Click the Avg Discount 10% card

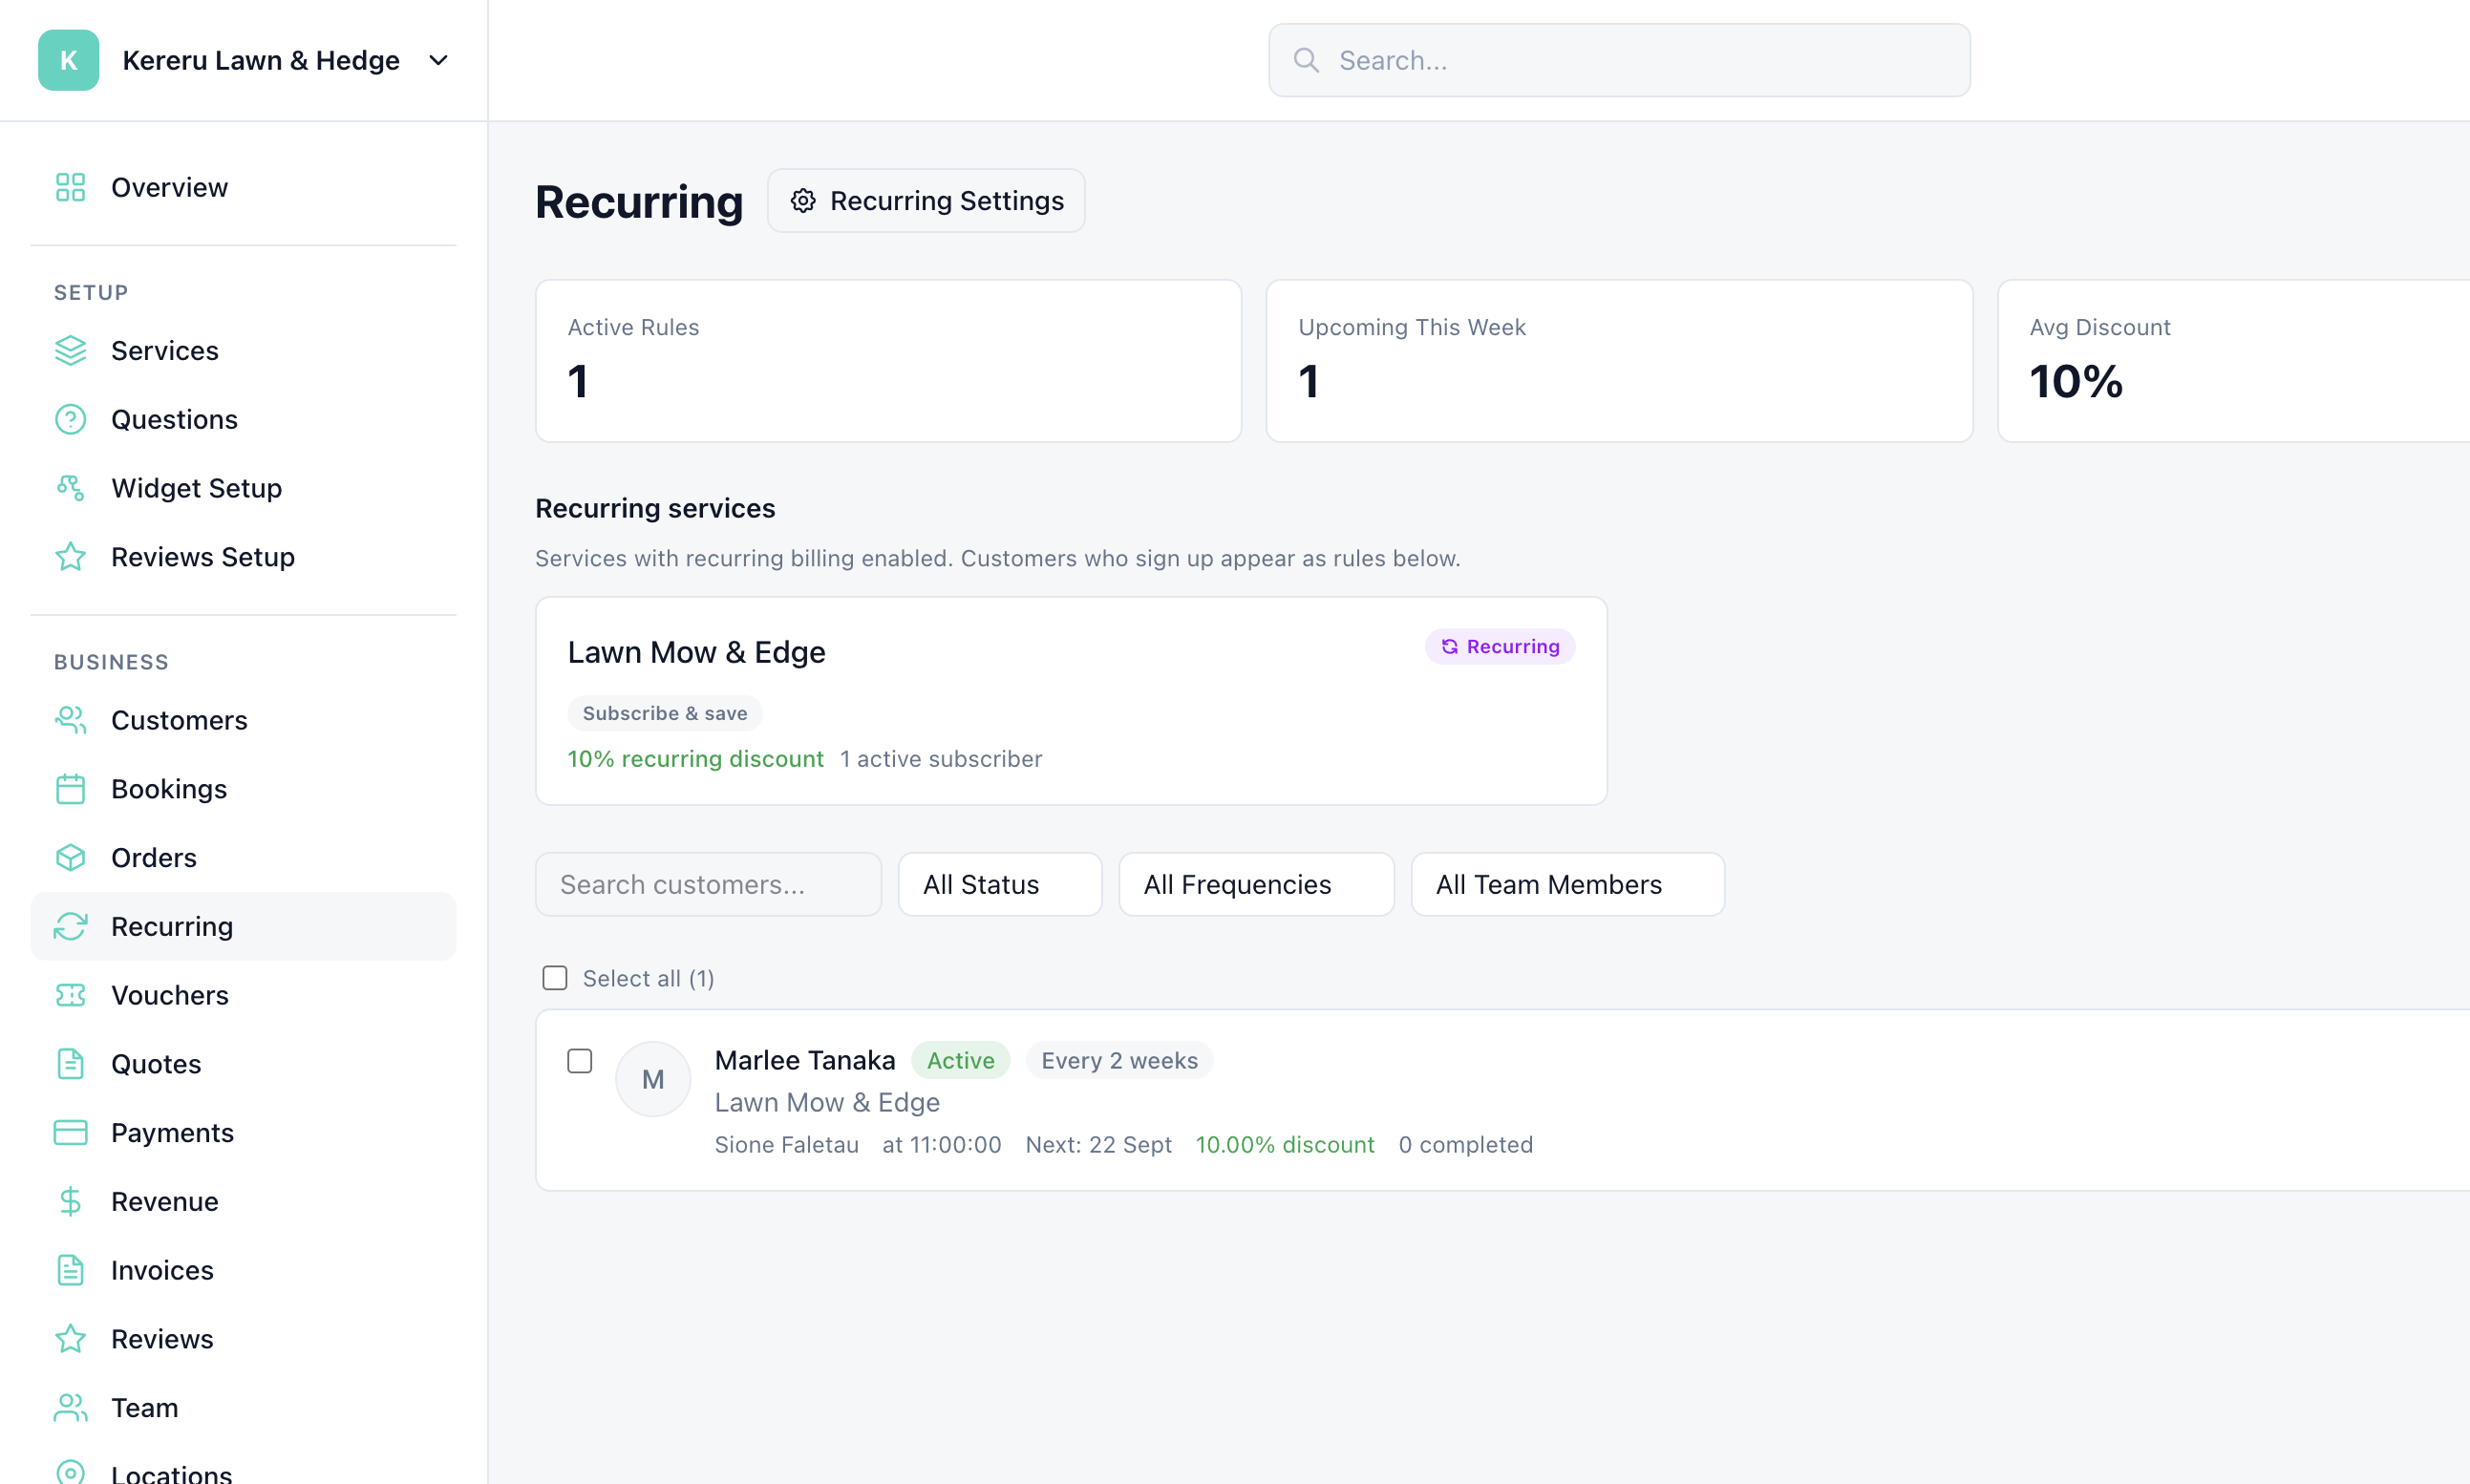pos(2233,361)
